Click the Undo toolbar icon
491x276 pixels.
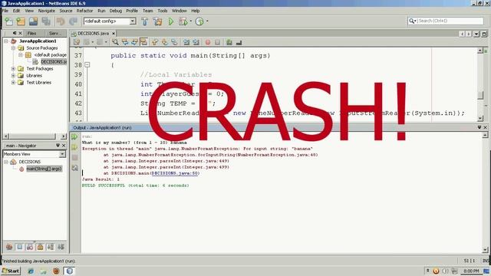[61, 21]
